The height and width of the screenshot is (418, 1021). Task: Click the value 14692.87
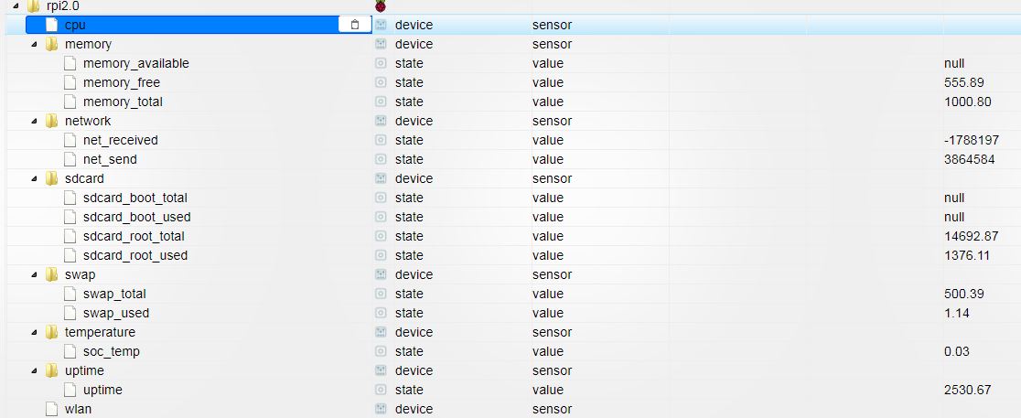coord(971,236)
